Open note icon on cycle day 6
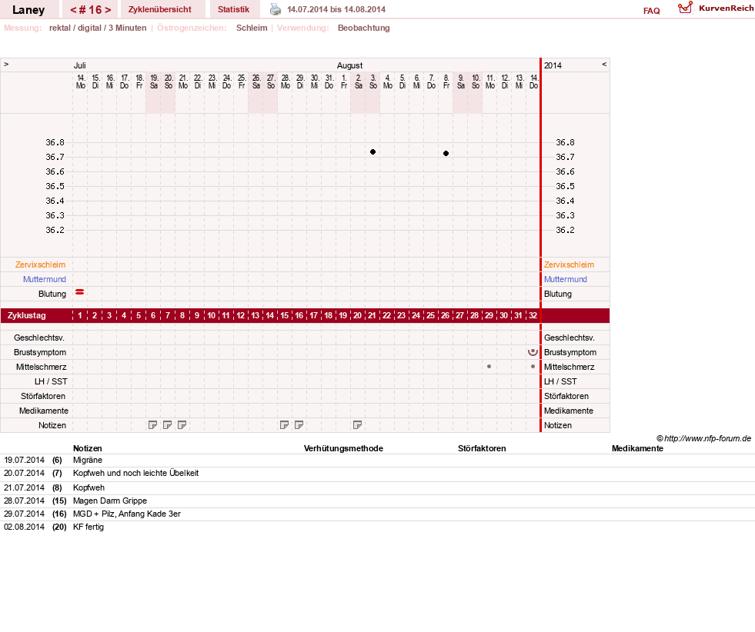755x632 pixels. 152,425
